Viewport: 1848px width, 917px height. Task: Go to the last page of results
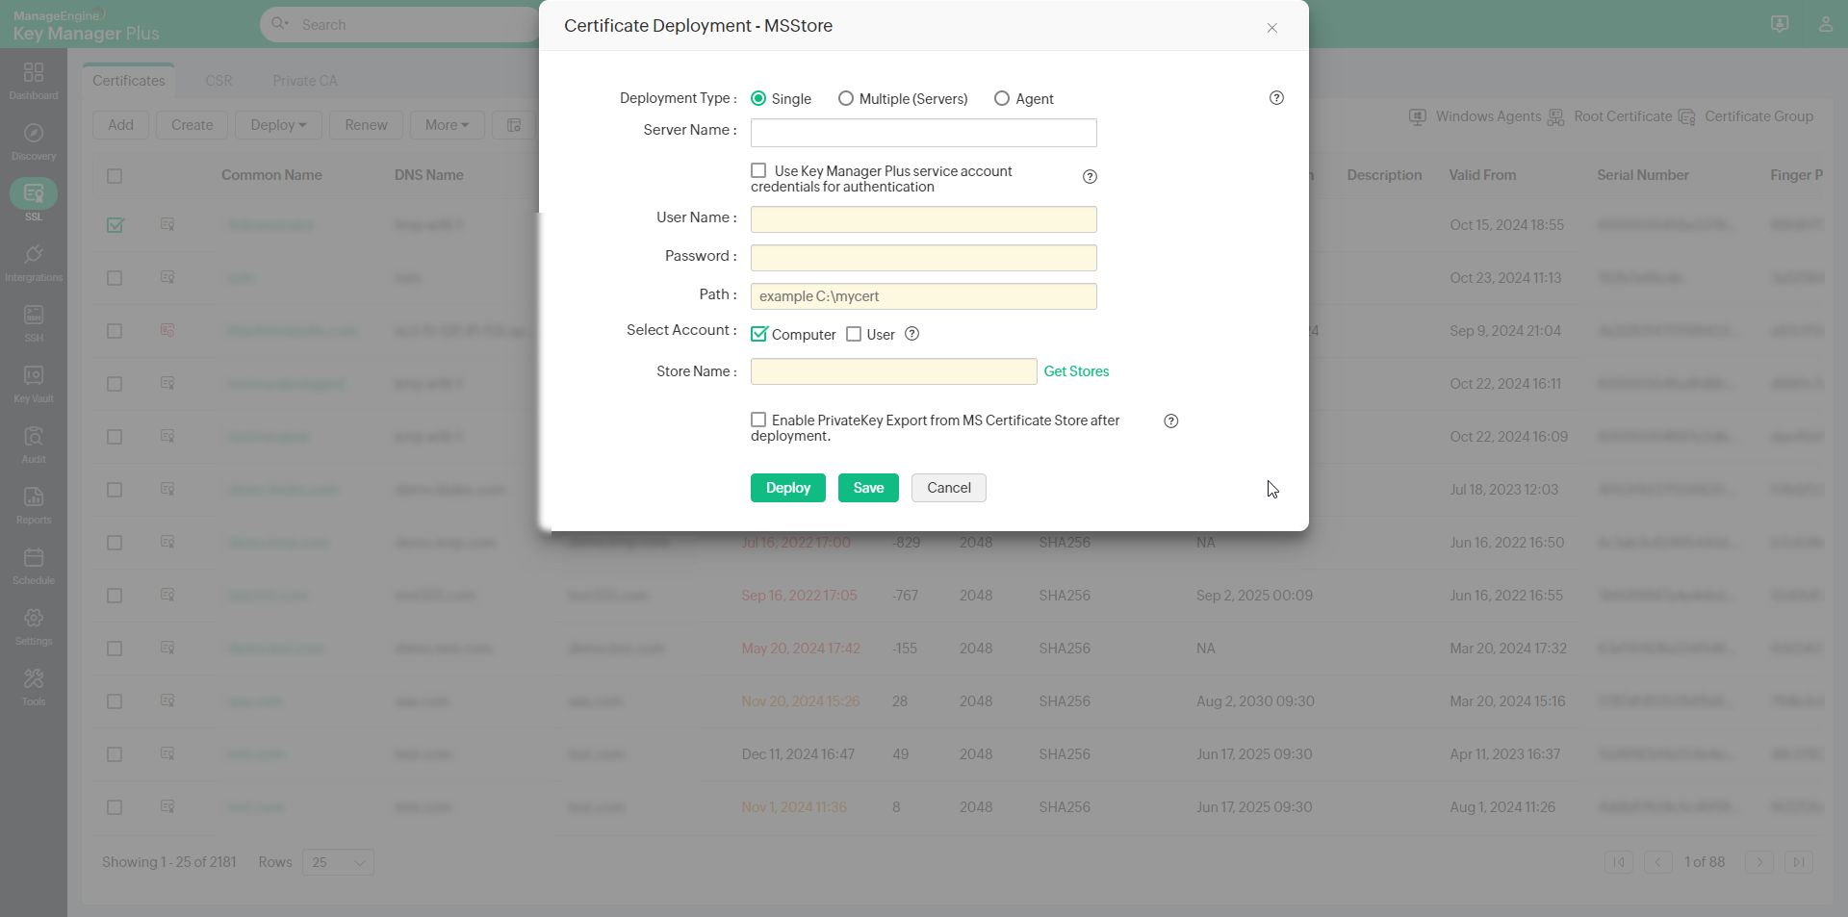tap(1799, 862)
